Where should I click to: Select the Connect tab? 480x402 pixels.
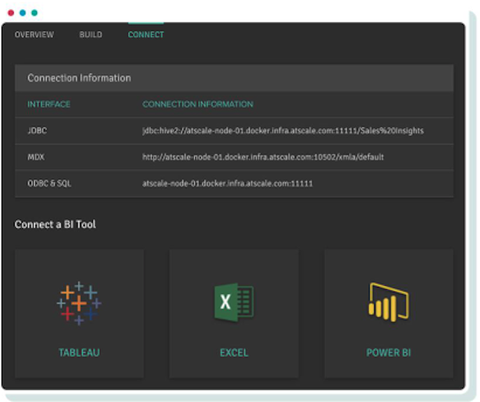(x=146, y=34)
